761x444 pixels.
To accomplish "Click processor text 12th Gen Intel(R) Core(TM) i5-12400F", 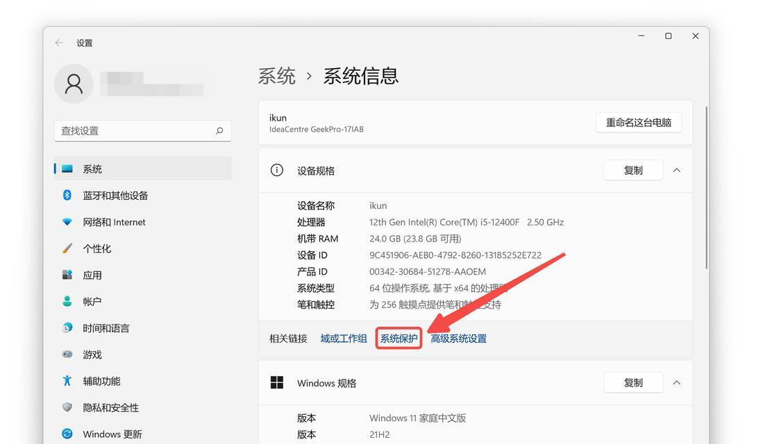I will [x=444, y=222].
